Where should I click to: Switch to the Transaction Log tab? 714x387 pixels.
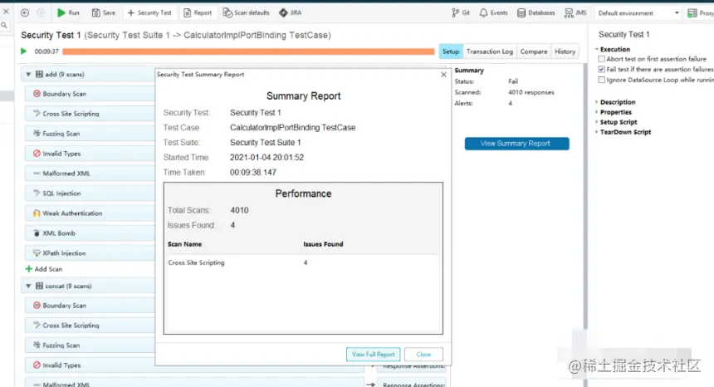click(490, 51)
